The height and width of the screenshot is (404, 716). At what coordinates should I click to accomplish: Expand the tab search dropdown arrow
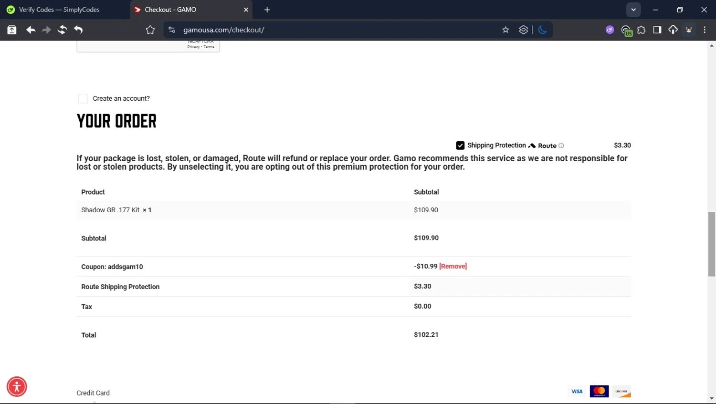(x=633, y=10)
